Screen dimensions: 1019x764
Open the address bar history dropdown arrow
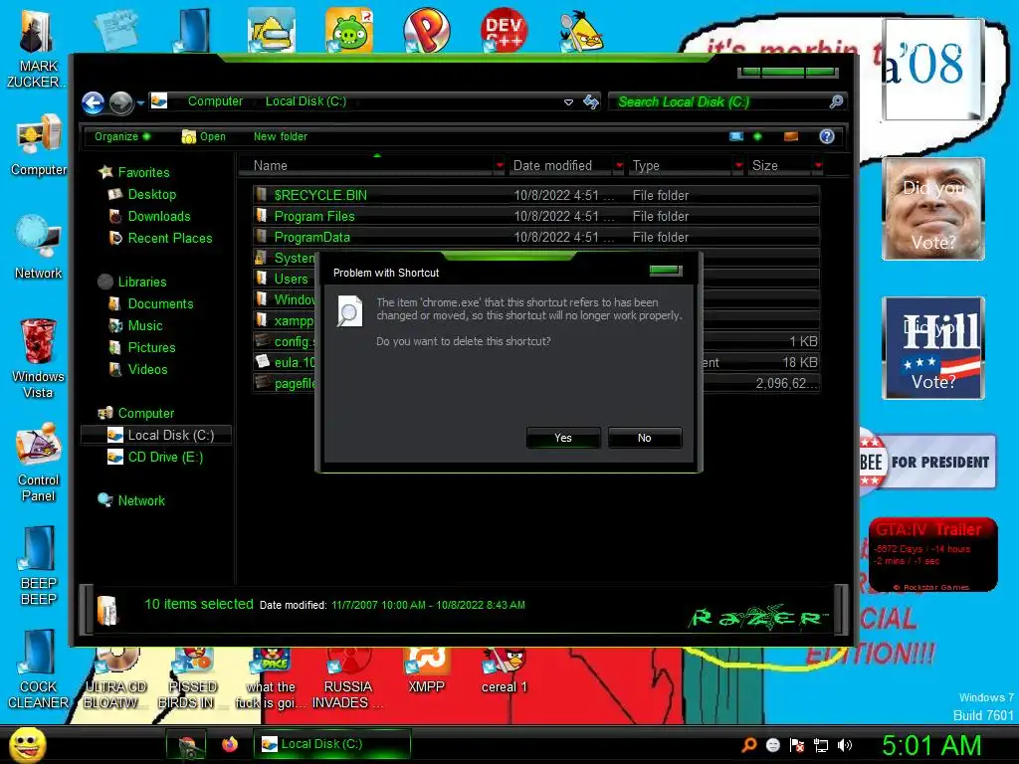tap(568, 102)
